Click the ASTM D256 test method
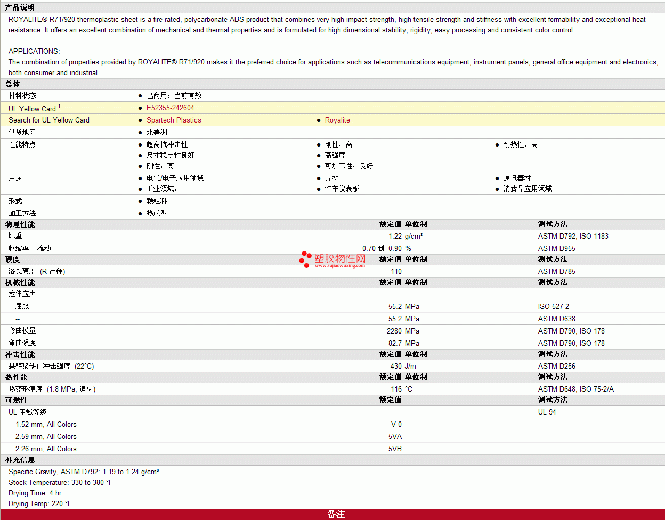Image resolution: width=665 pixels, height=520 pixels. pyautogui.click(x=556, y=366)
